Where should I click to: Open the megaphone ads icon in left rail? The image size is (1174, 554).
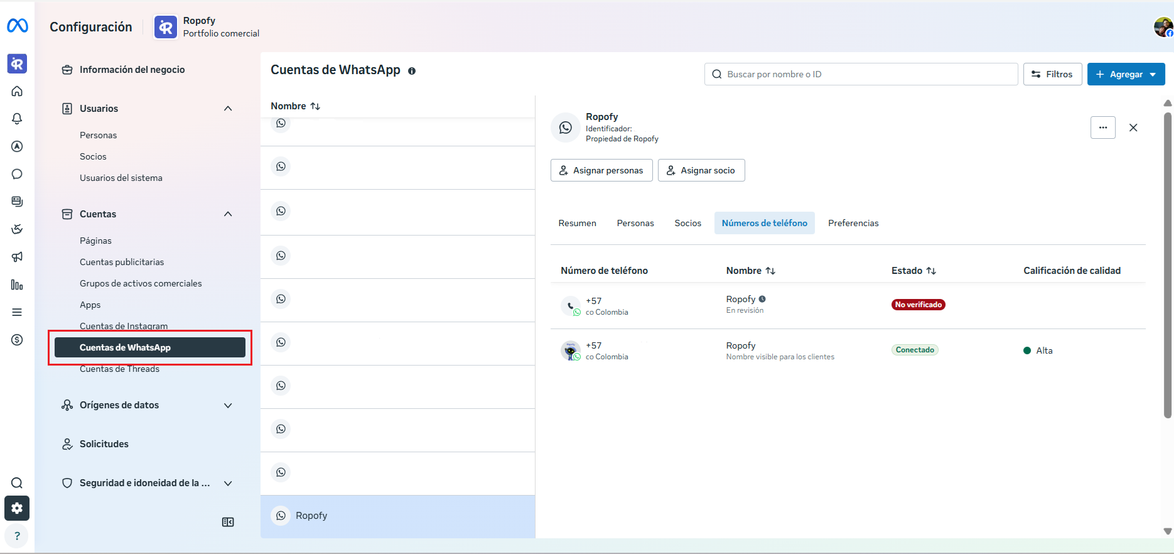tap(17, 257)
